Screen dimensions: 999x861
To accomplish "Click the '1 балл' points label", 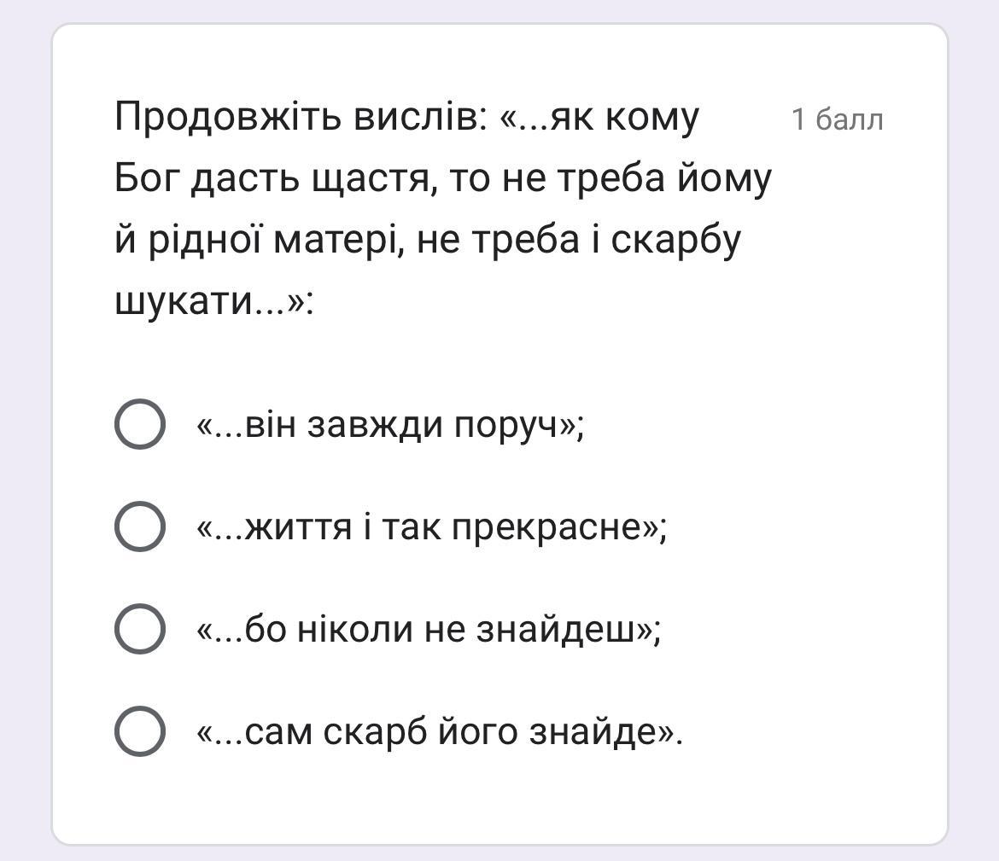I will click(x=837, y=119).
